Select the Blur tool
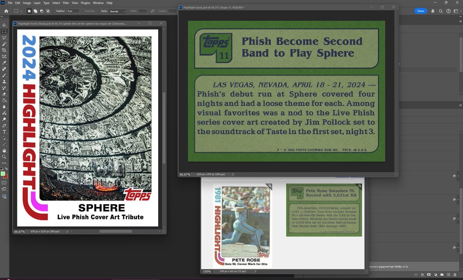This screenshot has width=463, height=280. (x=4, y=107)
